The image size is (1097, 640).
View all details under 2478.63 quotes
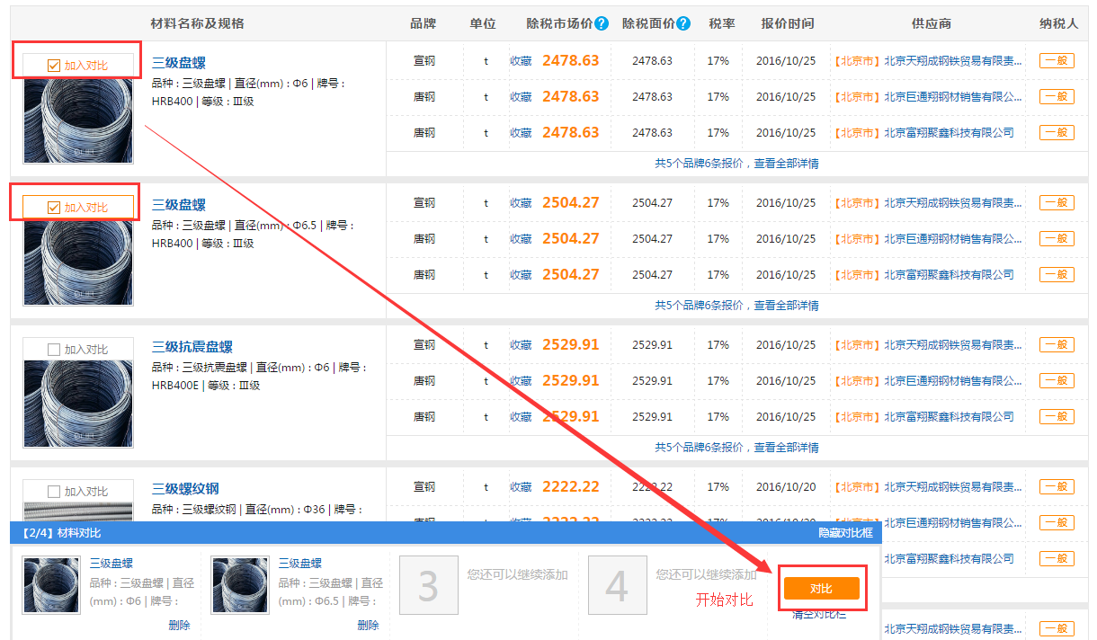(x=786, y=164)
